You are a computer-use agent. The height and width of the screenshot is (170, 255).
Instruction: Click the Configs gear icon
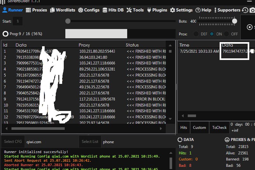(x=81, y=10)
